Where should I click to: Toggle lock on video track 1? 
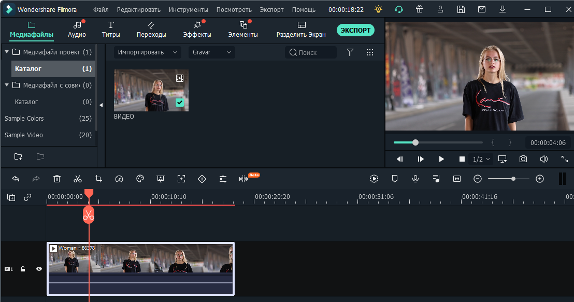point(23,269)
